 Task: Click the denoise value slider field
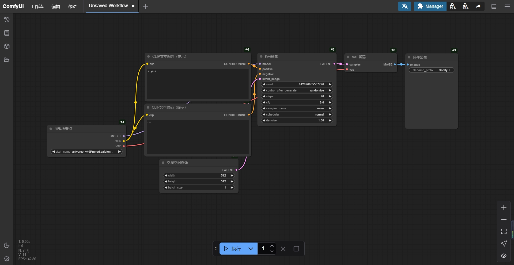[x=297, y=120]
